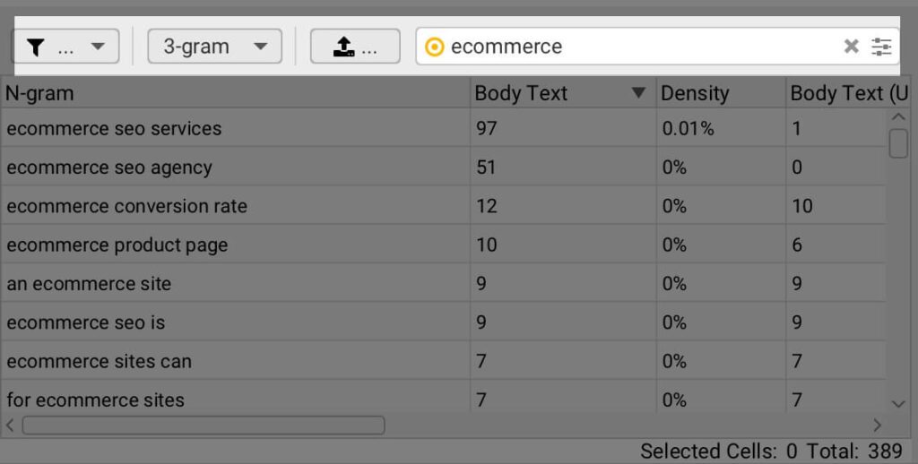Open the filter funnel dropdown button
Image resolution: width=918 pixels, height=464 pixels.
point(65,47)
